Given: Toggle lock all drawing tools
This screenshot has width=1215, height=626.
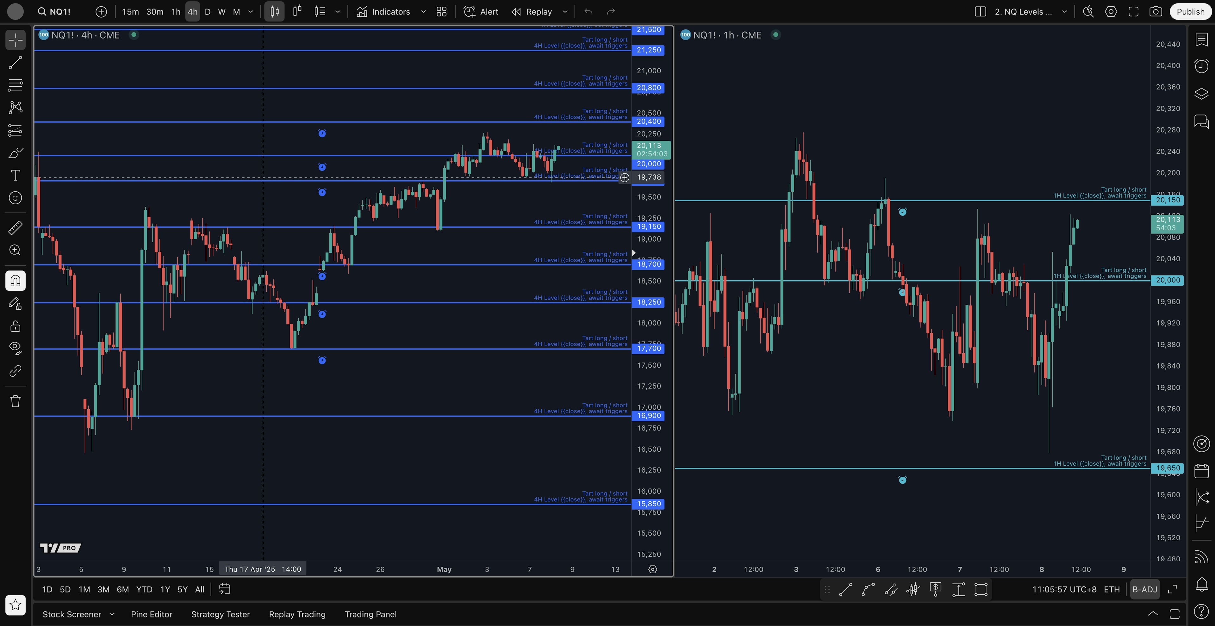Looking at the screenshot, I should [15, 326].
